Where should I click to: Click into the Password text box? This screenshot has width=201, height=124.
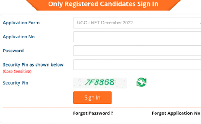136,51
